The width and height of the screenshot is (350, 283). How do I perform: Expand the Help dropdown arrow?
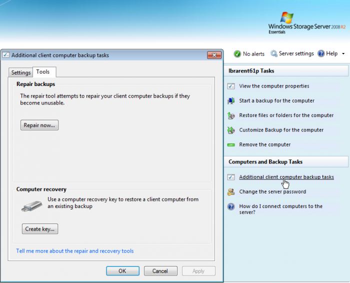343,54
